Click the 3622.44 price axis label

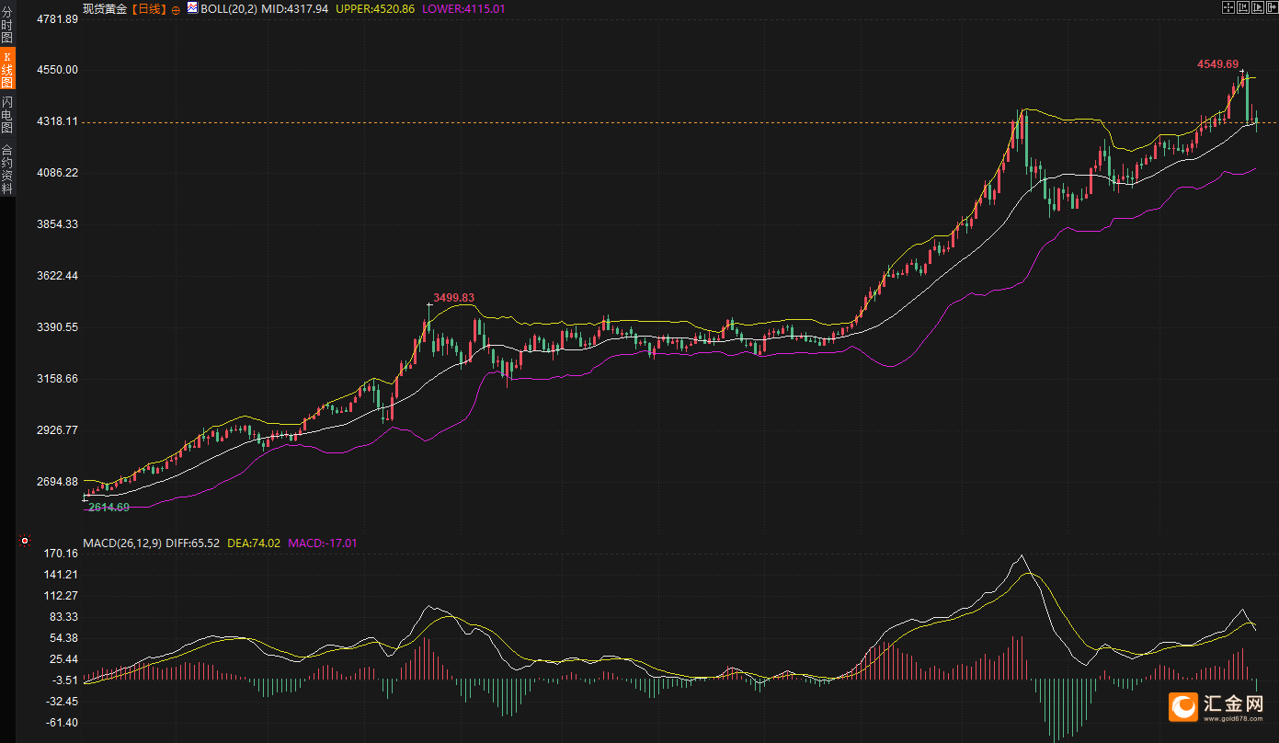point(57,276)
